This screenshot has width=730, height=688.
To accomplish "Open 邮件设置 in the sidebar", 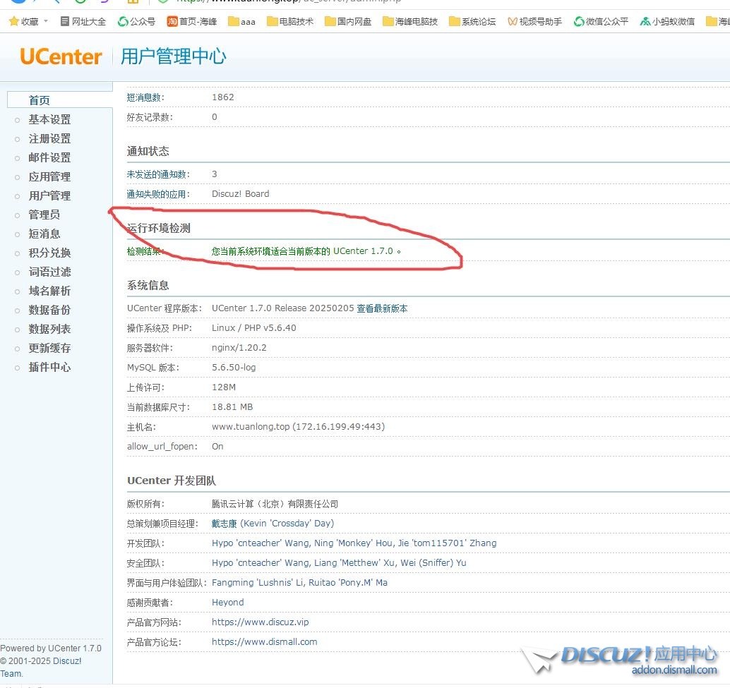I will (x=49, y=157).
